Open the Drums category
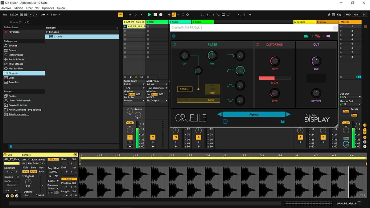This screenshot has width=370, height=208. (12, 50)
